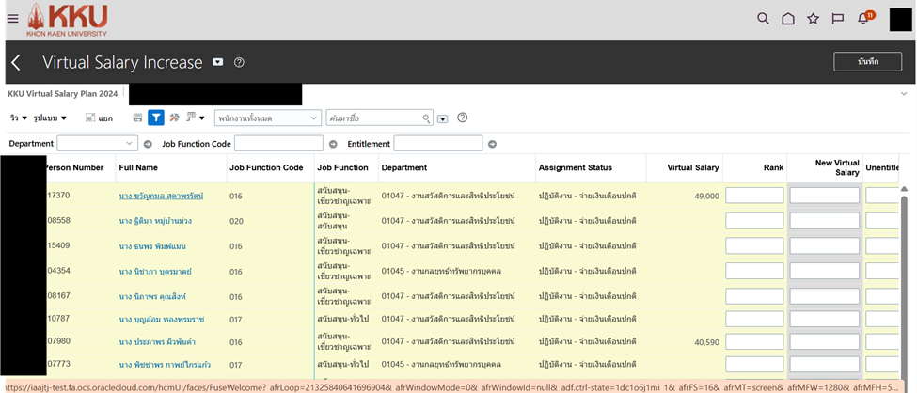Go to Home via house icon

[788, 18]
